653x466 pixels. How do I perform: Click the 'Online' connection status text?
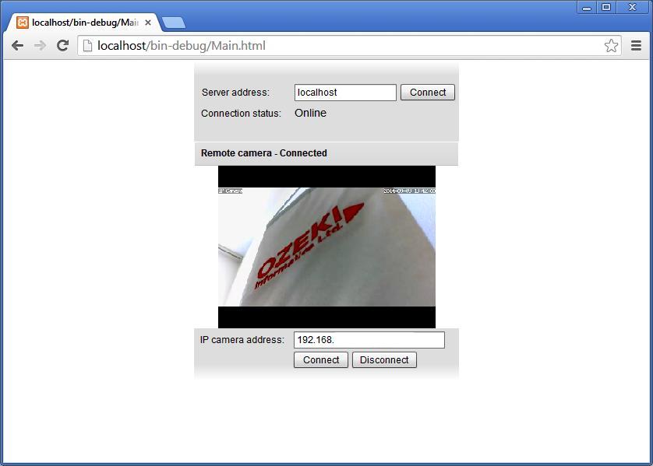(x=311, y=113)
